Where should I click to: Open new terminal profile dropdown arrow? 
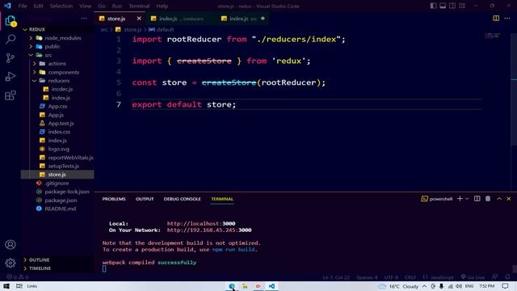click(467, 199)
